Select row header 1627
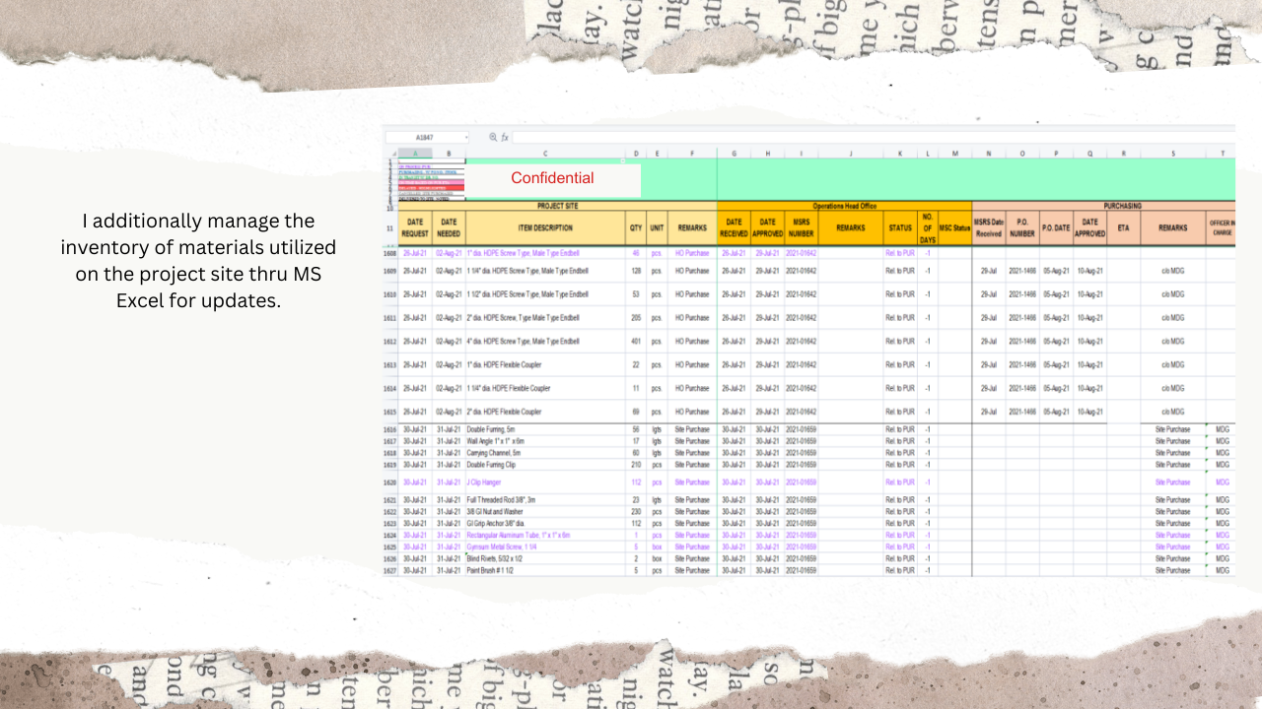Viewport: 1262px width, 709px height. [x=390, y=570]
